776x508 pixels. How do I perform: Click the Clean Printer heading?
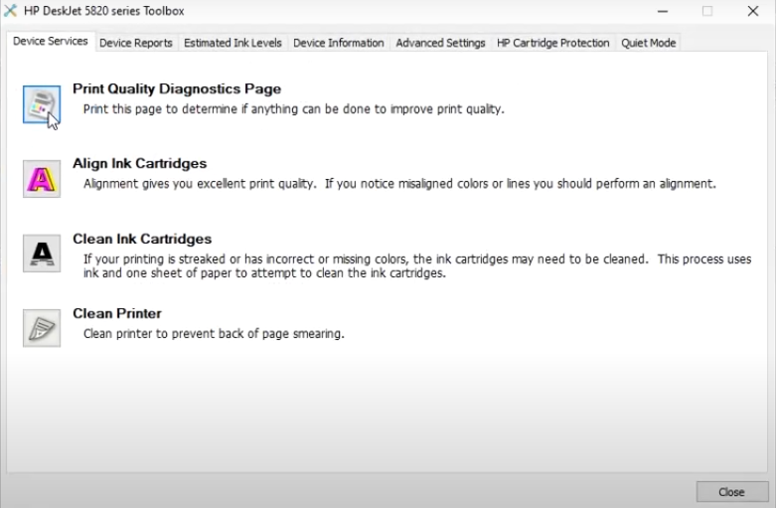pos(117,313)
